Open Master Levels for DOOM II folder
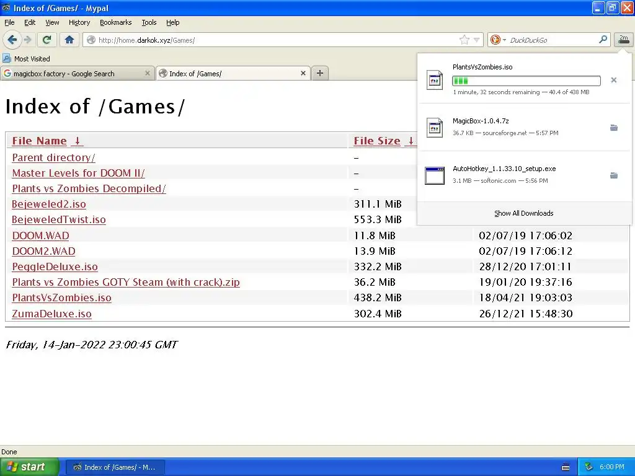This screenshot has width=635, height=476. [78, 174]
